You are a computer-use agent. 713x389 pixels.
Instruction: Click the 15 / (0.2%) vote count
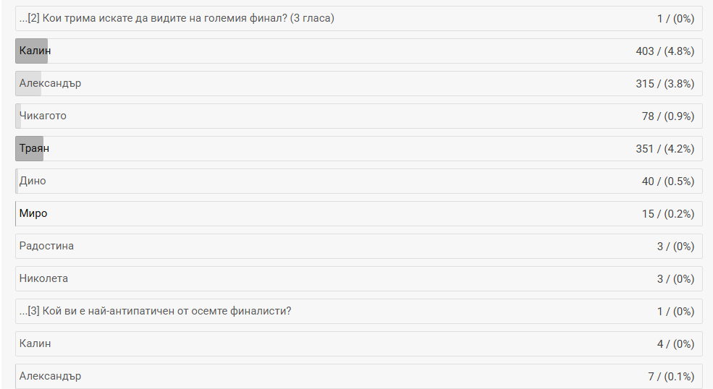[x=667, y=213]
